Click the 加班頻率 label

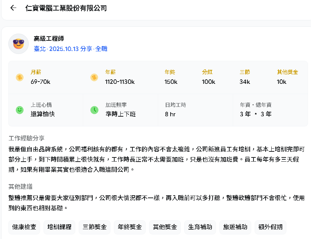coord(116,105)
